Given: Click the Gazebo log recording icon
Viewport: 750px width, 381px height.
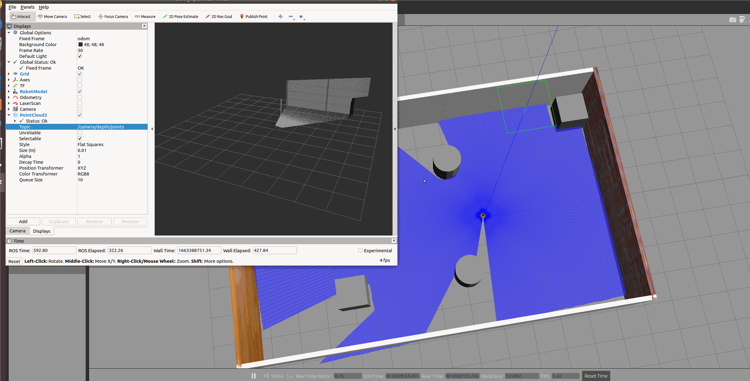Looking at the screenshot, I should (x=743, y=20).
